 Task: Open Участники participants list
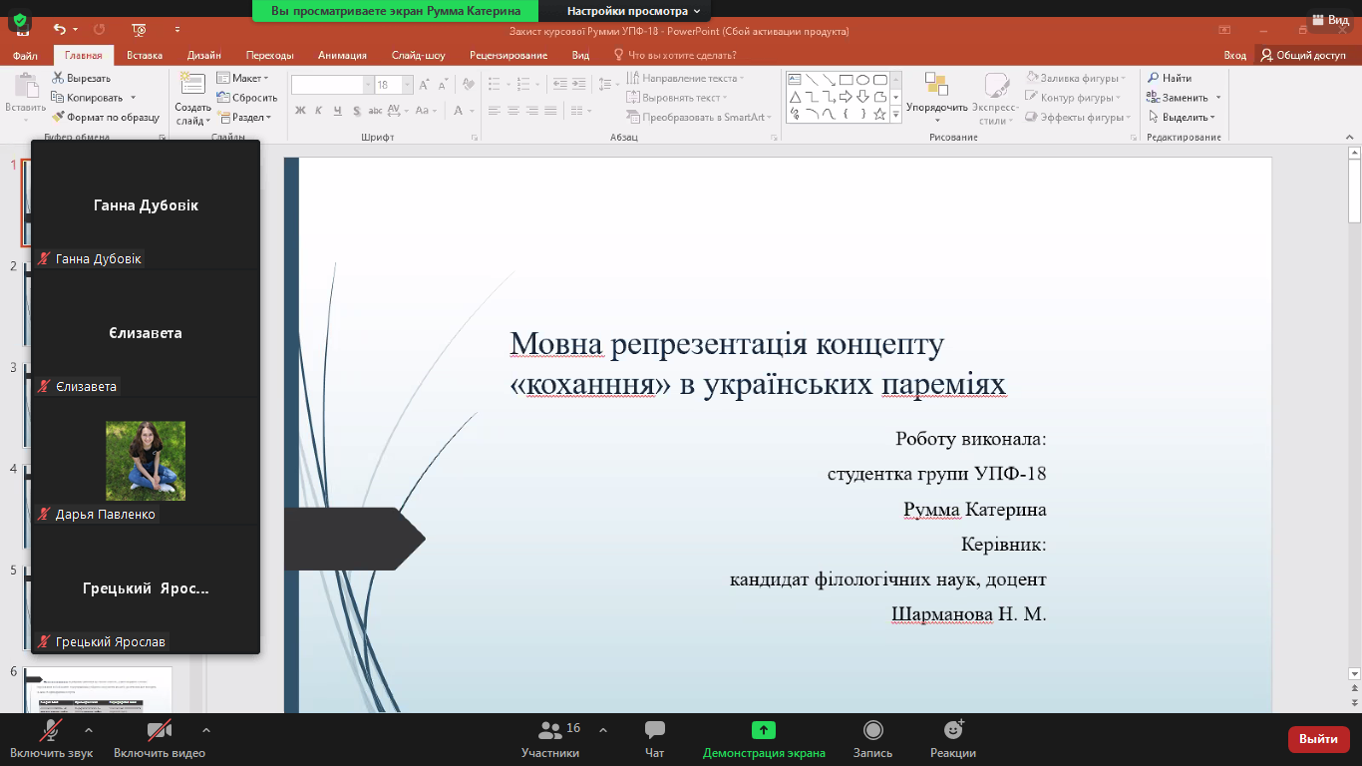coord(550,738)
